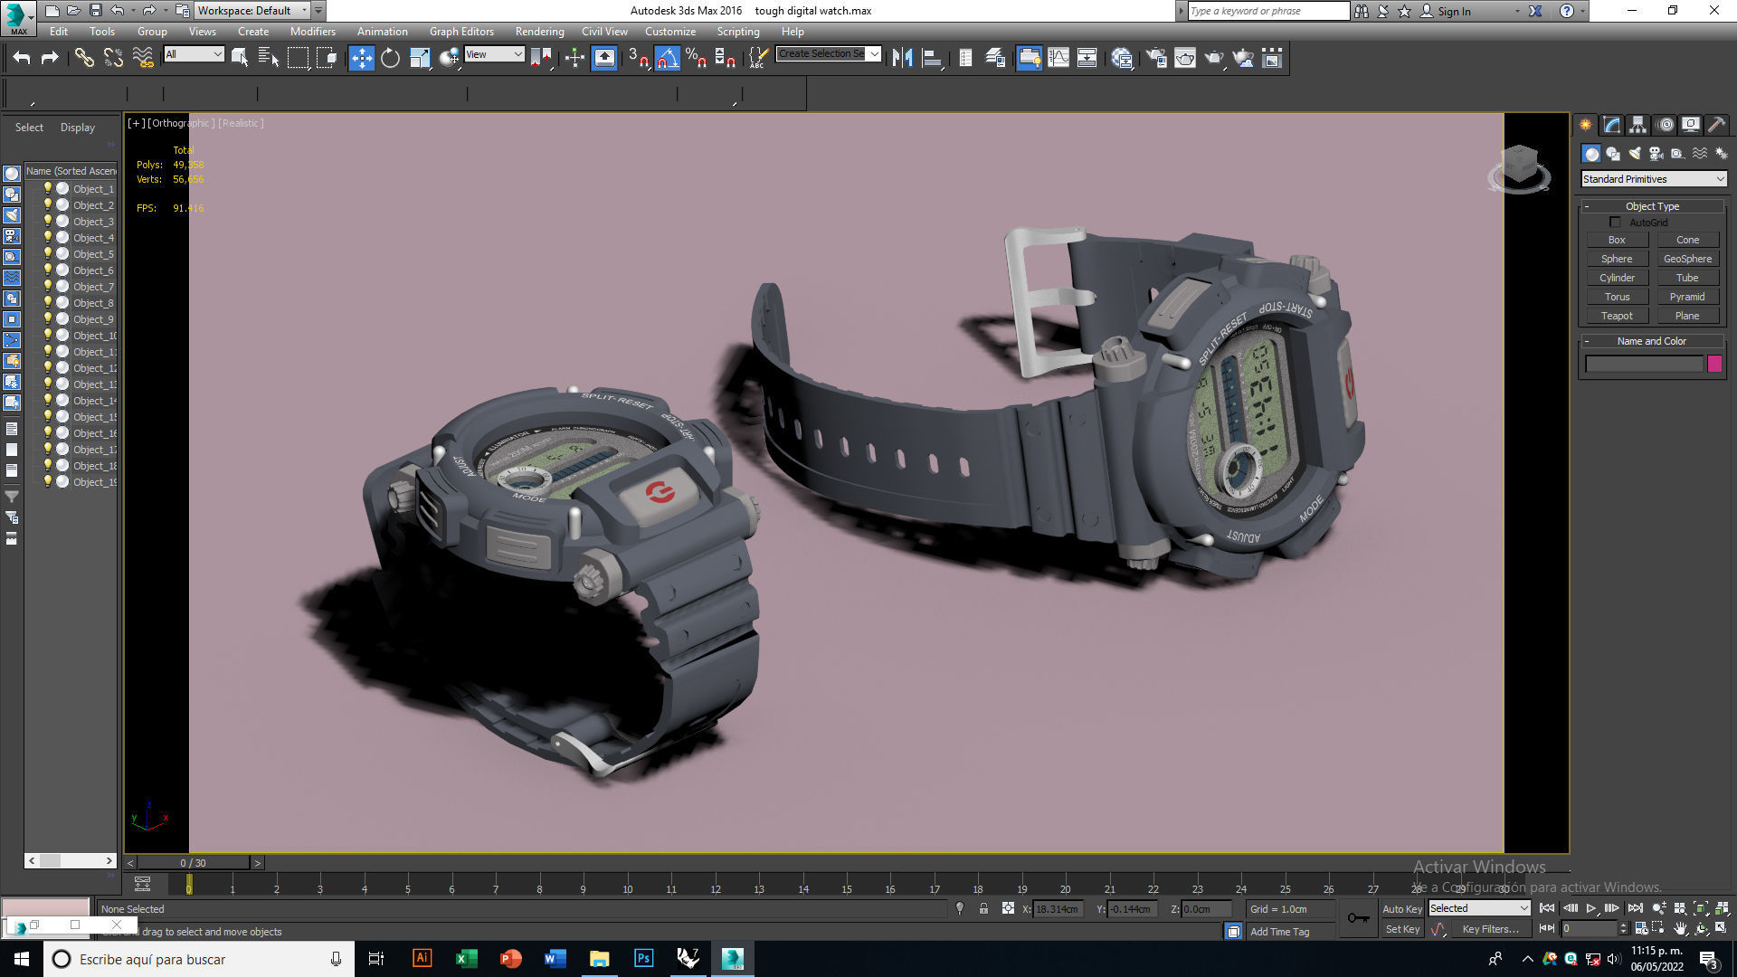Choose the Select and Uniform Scale tool

[x=420, y=59]
